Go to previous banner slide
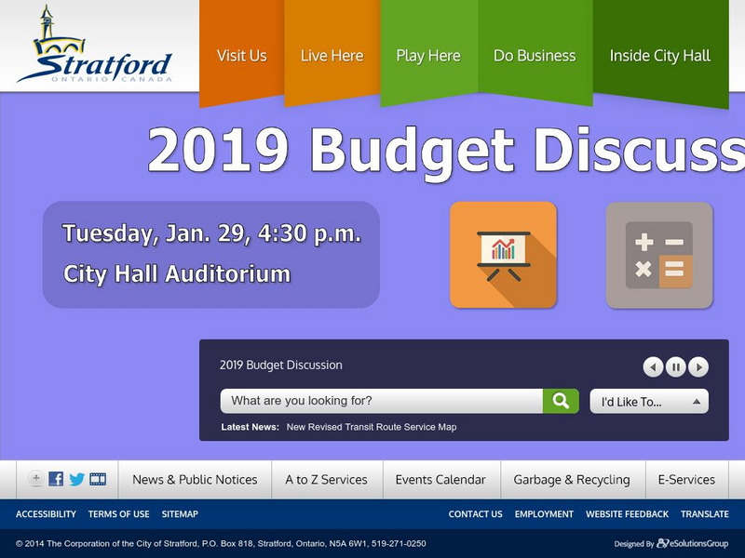 coord(653,366)
